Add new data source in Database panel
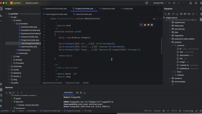 tap(165, 14)
